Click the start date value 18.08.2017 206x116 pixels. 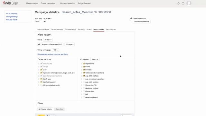(x=47, y=19)
